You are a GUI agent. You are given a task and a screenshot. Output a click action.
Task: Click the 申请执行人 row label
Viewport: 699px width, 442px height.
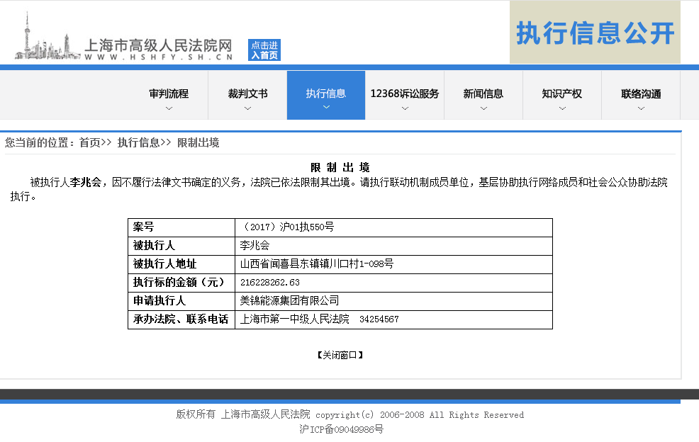pos(159,301)
